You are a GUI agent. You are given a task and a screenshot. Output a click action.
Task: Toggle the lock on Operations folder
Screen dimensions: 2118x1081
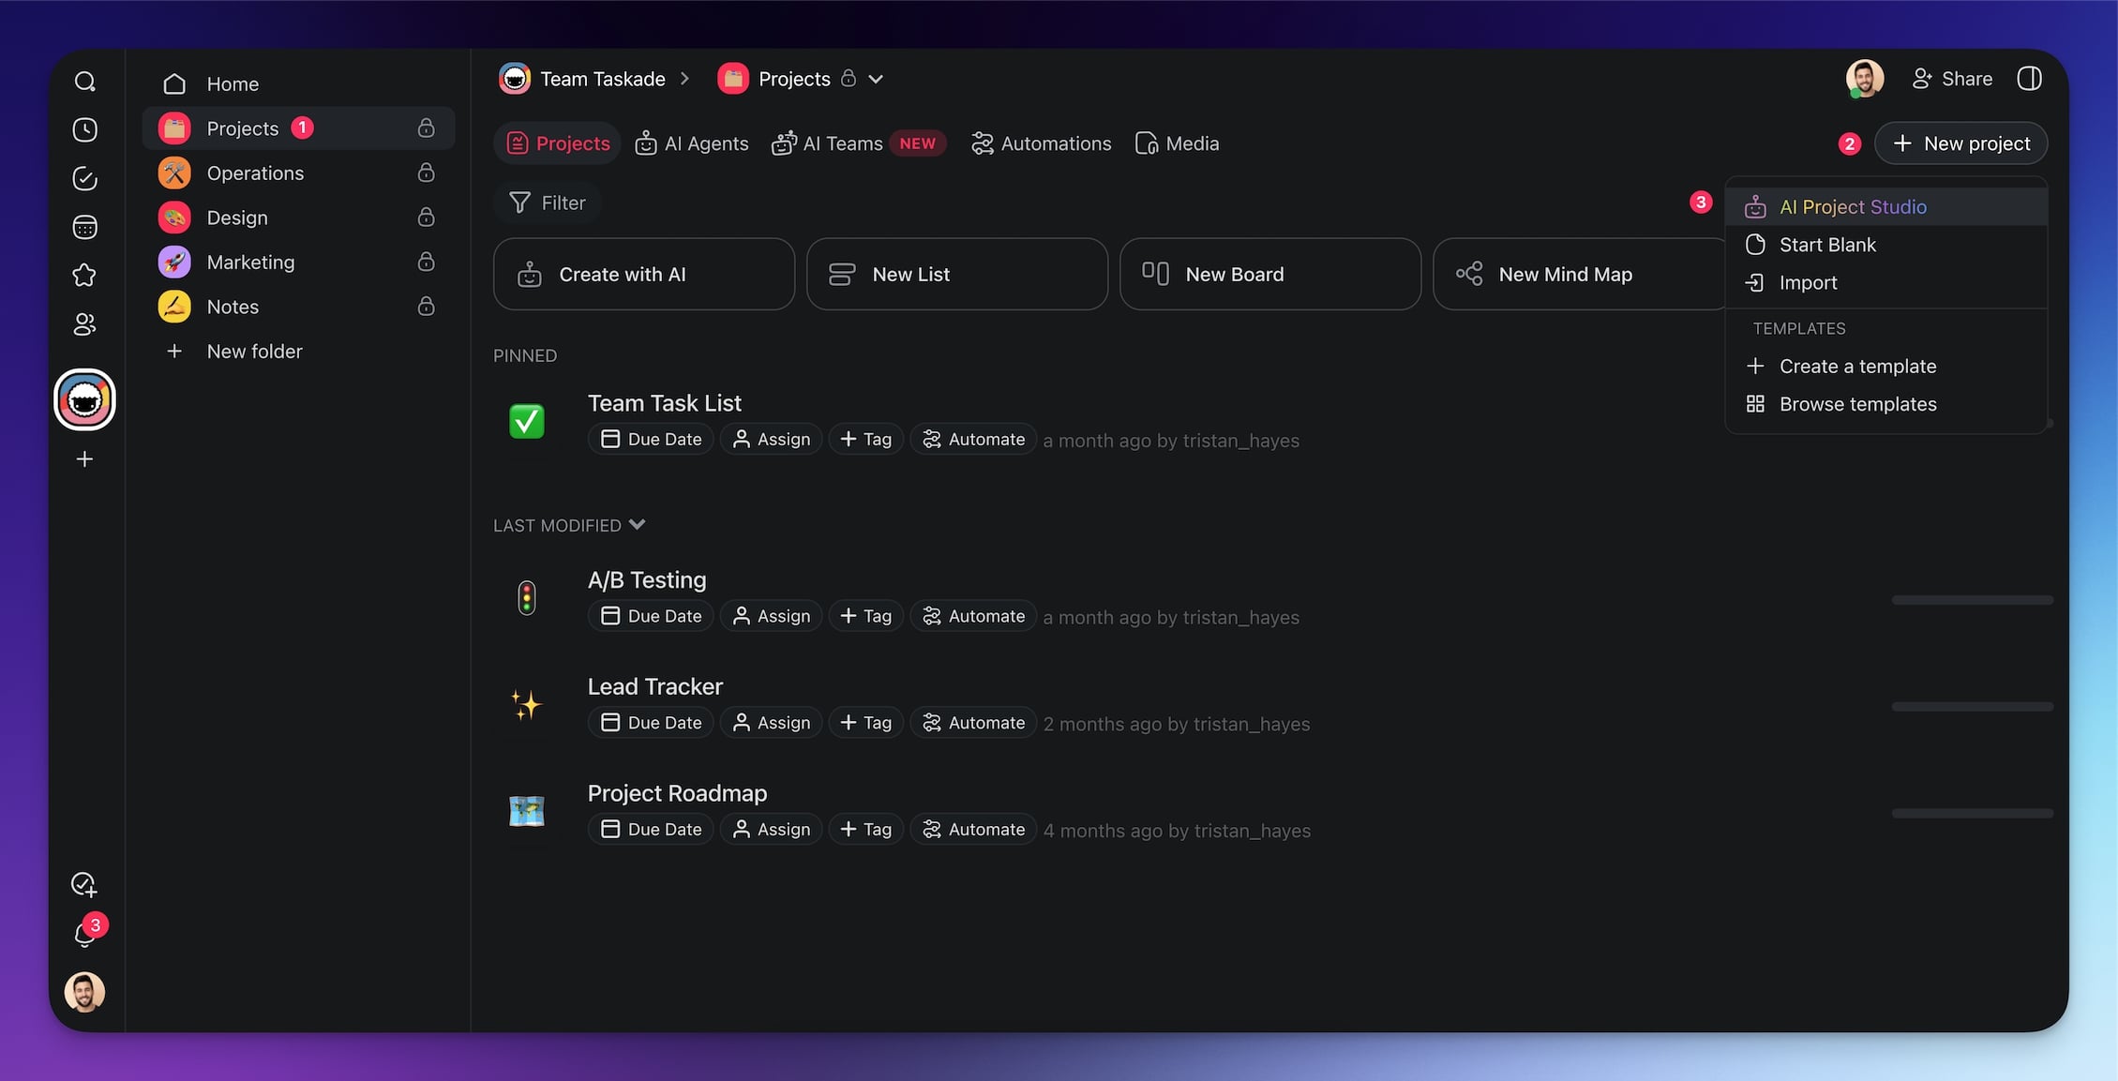(426, 173)
